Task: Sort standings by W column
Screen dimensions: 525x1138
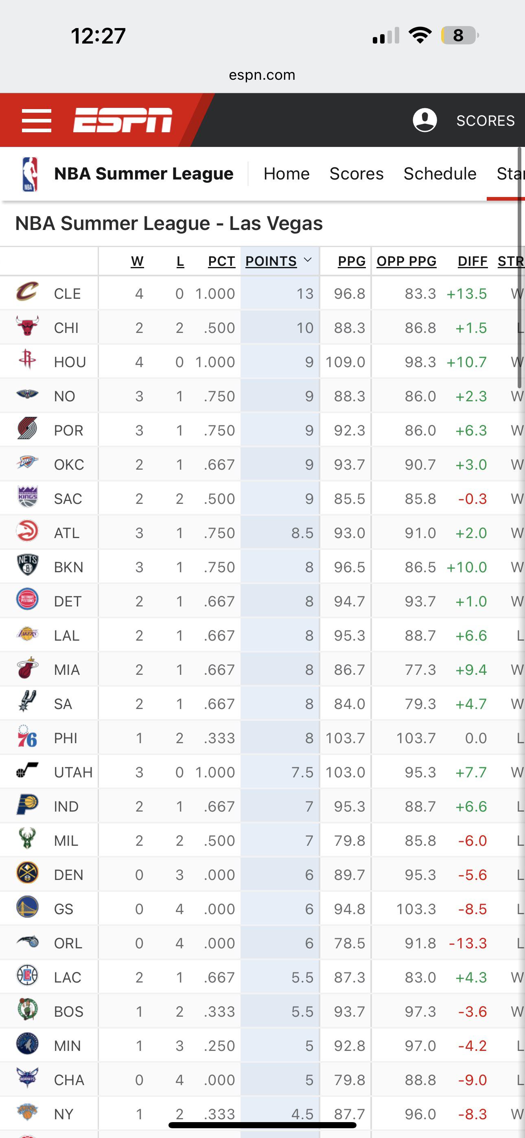Action: (x=137, y=262)
